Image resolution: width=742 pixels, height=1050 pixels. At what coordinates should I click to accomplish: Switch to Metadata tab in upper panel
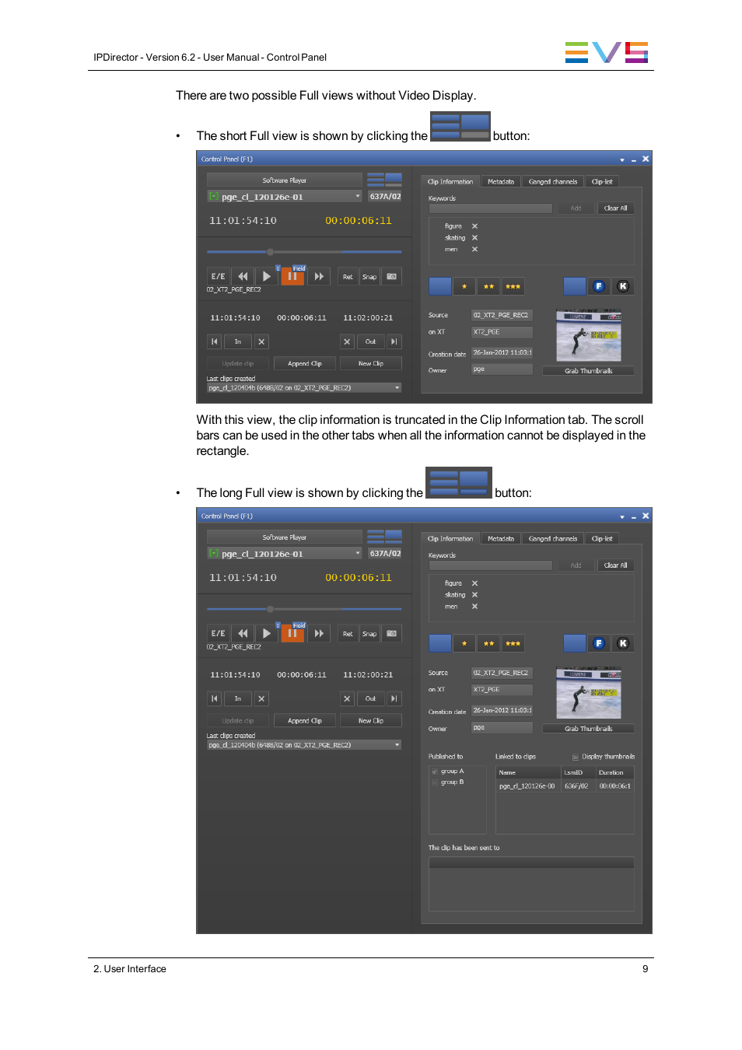click(x=501, y=182)
